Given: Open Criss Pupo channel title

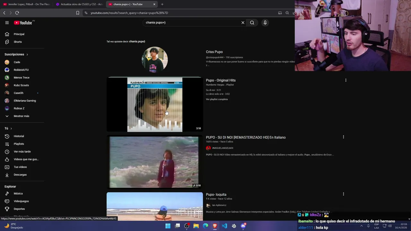Looking at the screenshot, I should (x=214, y=52).
